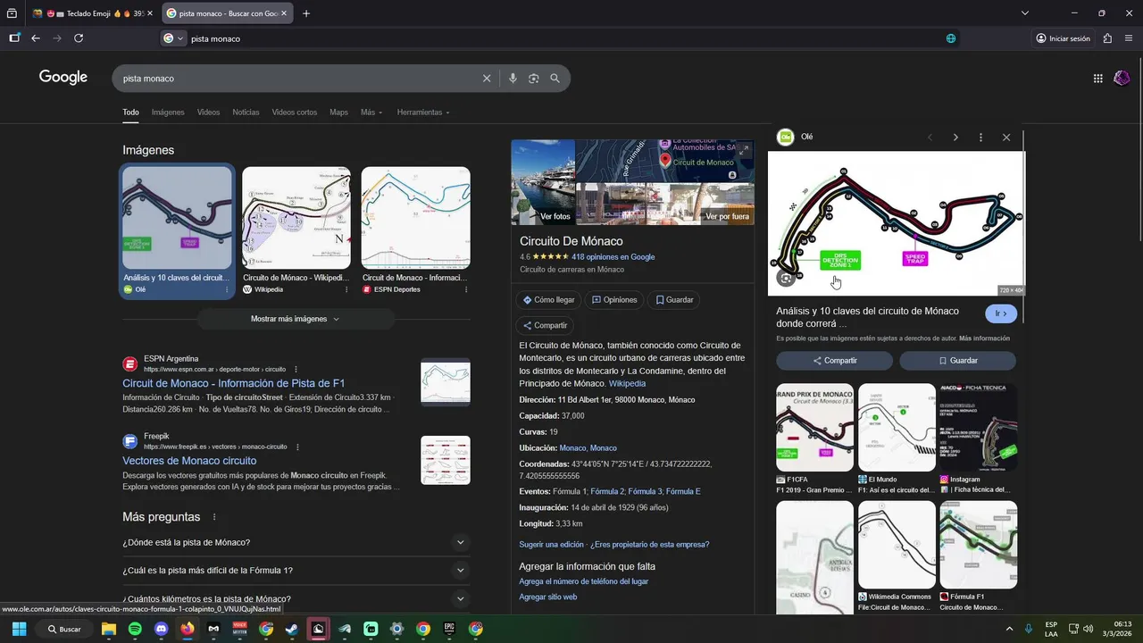The height and width of the screenshot is (643, 1143).
Task: Open the Google account avatar
Action: pos(1122,79)
